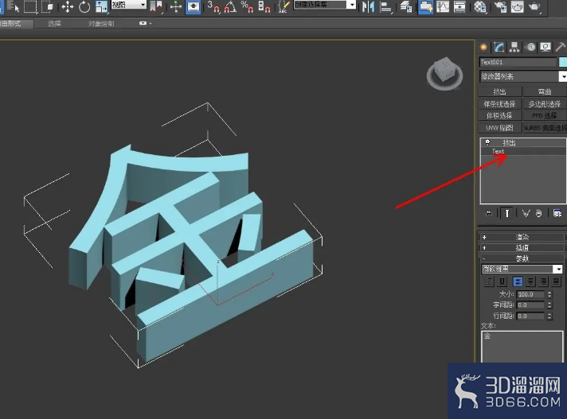
Task: Open the 微软雅黑 font dropdown
Action: pos(522,269)
